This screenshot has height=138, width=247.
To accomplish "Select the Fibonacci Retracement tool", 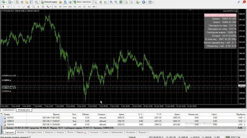I will (34, 7).
